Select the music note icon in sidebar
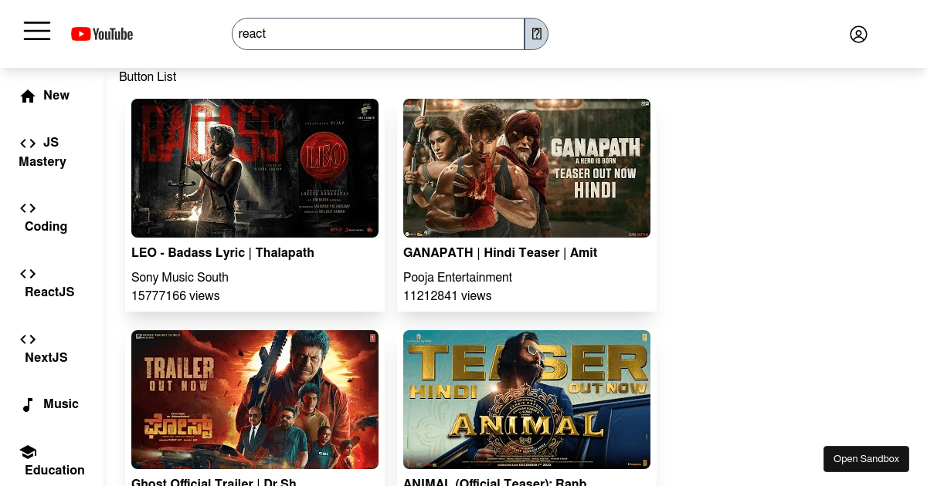927x486 pixels. 28,404
